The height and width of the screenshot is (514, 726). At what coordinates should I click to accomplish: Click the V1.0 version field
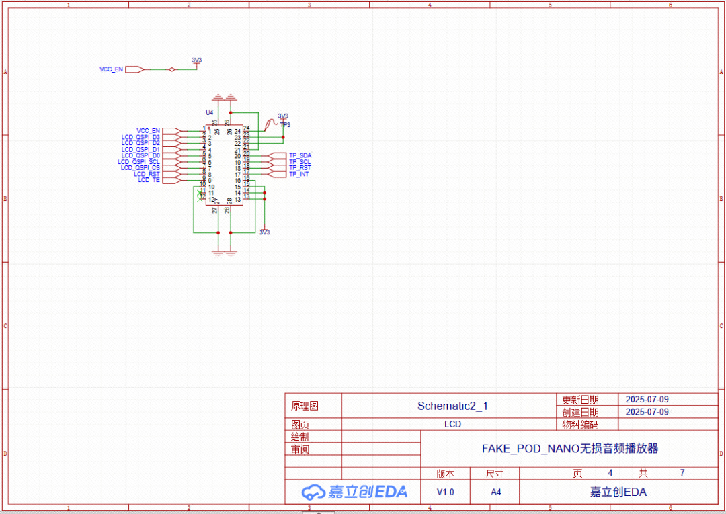[x=445, y=492]
